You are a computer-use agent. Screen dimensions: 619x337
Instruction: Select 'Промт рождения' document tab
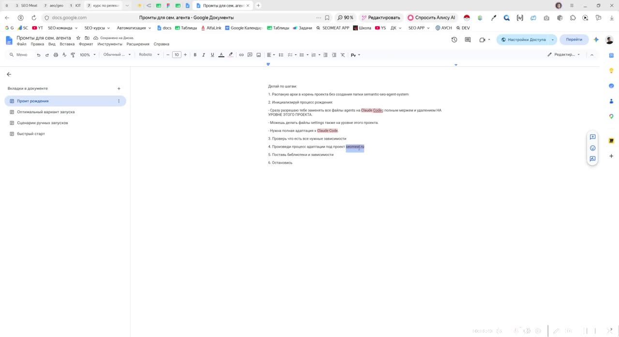[65, 101]
